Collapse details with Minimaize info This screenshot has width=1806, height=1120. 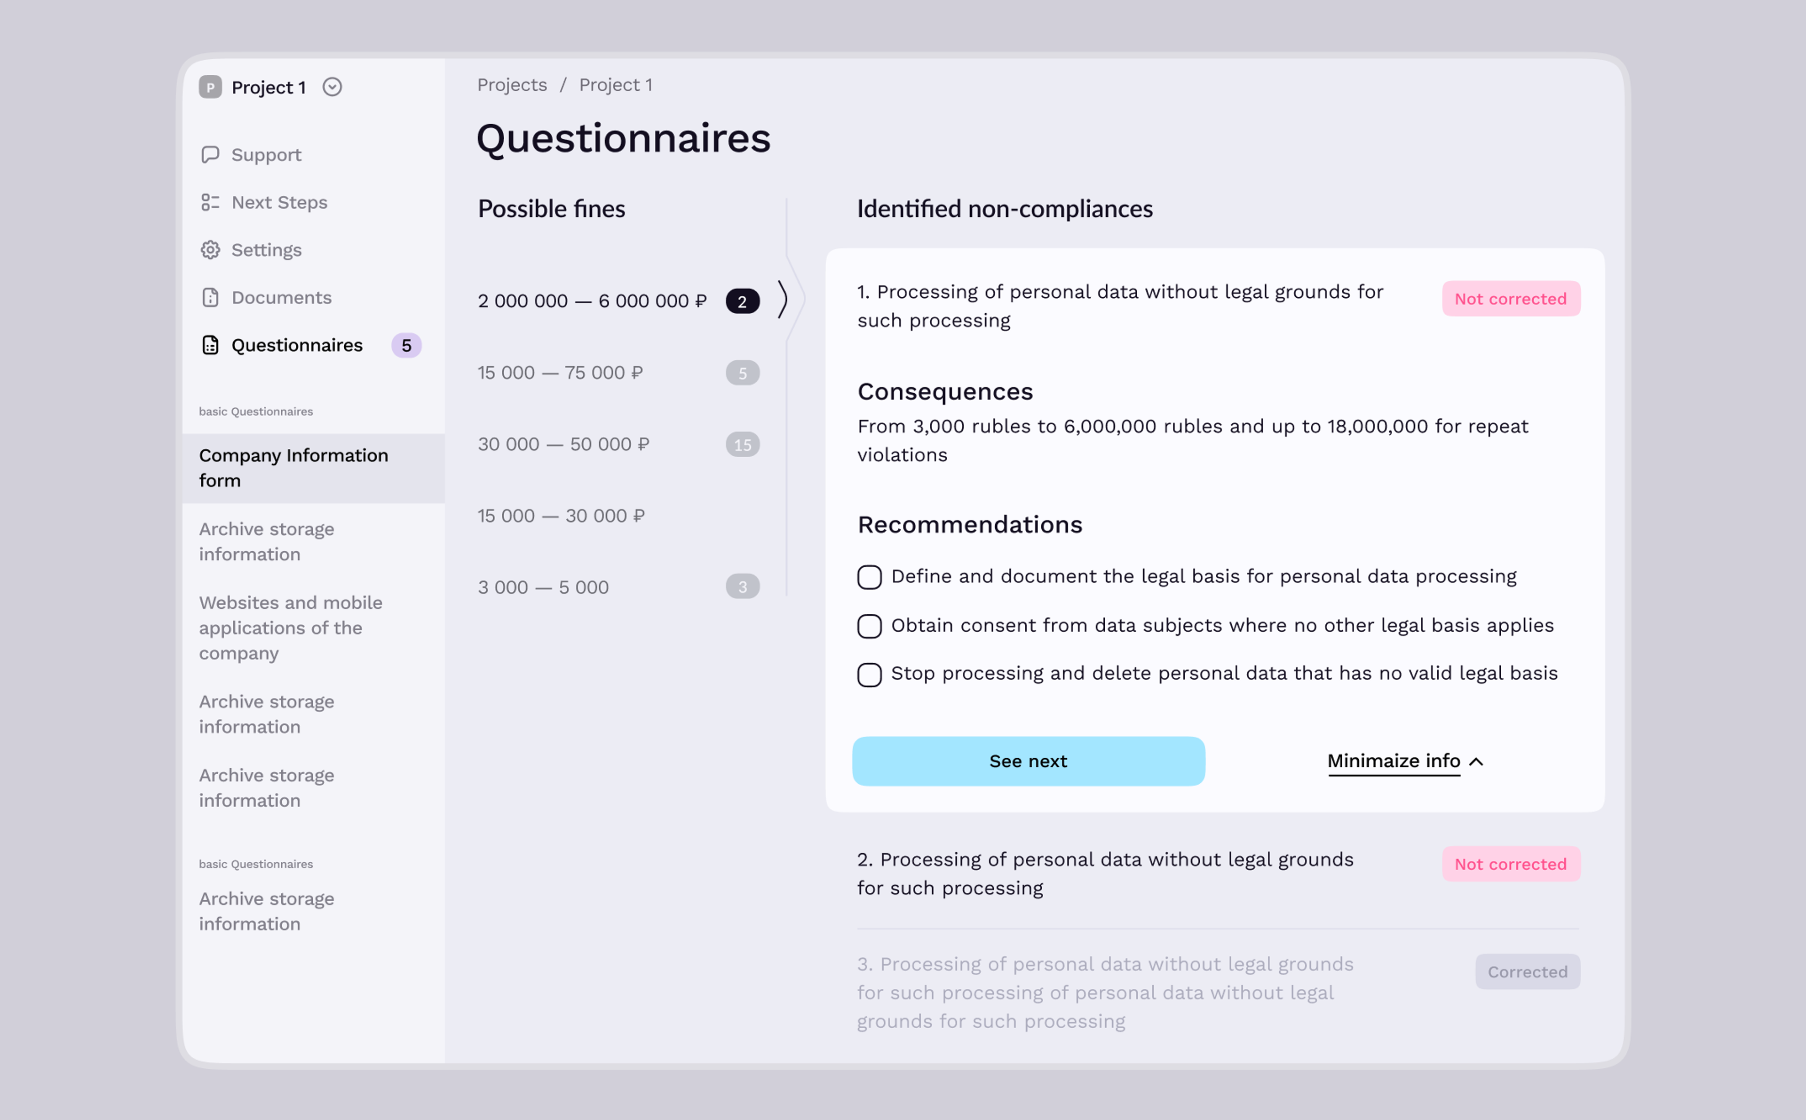pos(1405,762)
